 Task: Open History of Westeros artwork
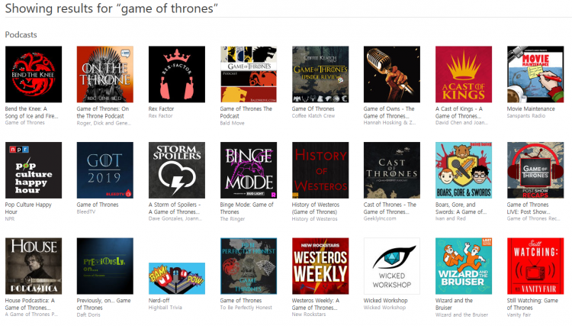[320, 170]
